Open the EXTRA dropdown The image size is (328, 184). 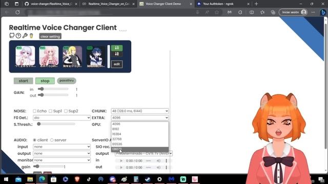[x=140, y=118]
